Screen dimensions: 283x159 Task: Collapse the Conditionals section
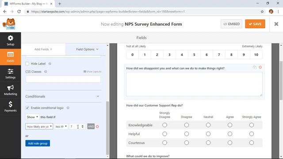click(98, 96)
